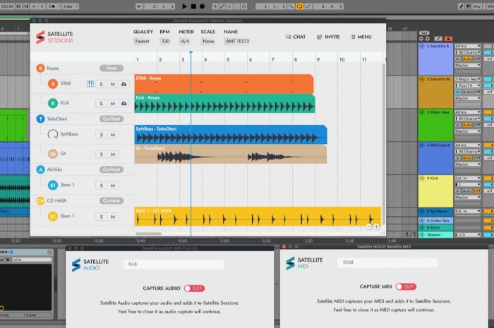
Task: Click the Set button above Ableton tracks
Action: tap(424, 32)
